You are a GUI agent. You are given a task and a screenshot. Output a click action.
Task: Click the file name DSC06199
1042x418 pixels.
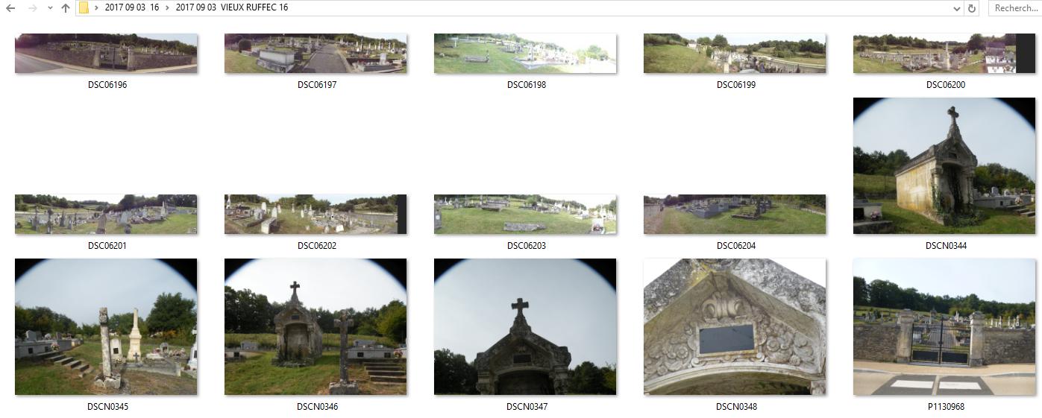(736, 85)
